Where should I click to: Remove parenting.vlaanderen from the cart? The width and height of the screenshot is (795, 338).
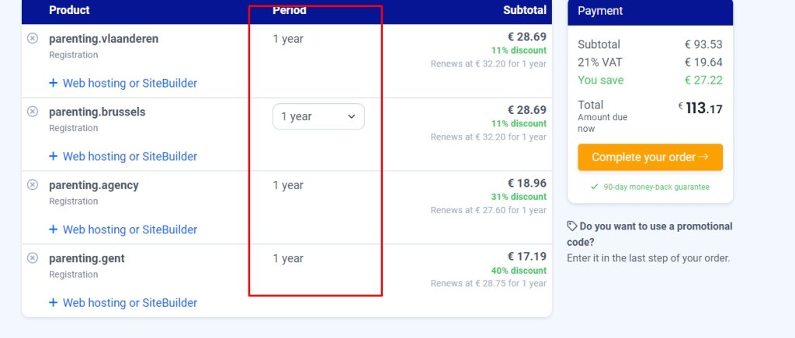tap(33, 38)
